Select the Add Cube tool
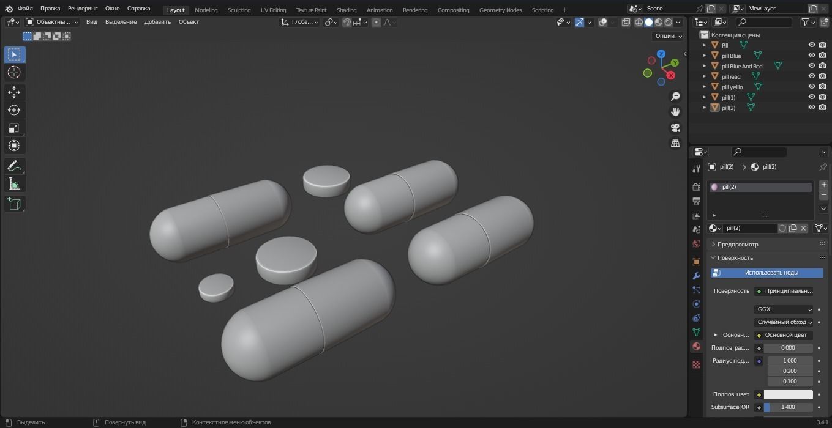The width and height of the screenshot is (832, 428). point(15,204)
